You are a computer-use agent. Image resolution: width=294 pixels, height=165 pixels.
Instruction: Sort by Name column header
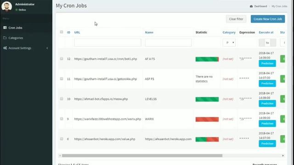pos(149,33)
